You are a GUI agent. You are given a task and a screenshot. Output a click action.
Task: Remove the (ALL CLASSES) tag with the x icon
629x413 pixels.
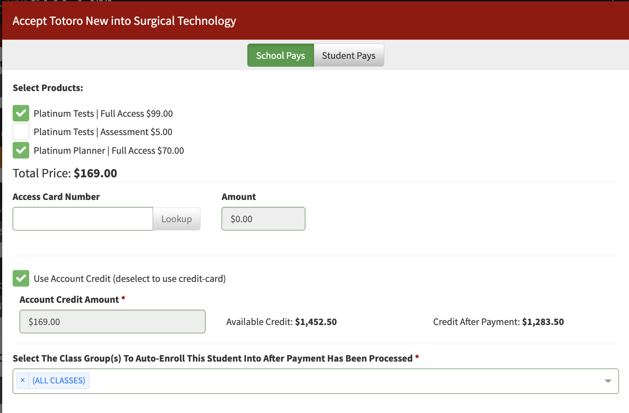[23, 380]
